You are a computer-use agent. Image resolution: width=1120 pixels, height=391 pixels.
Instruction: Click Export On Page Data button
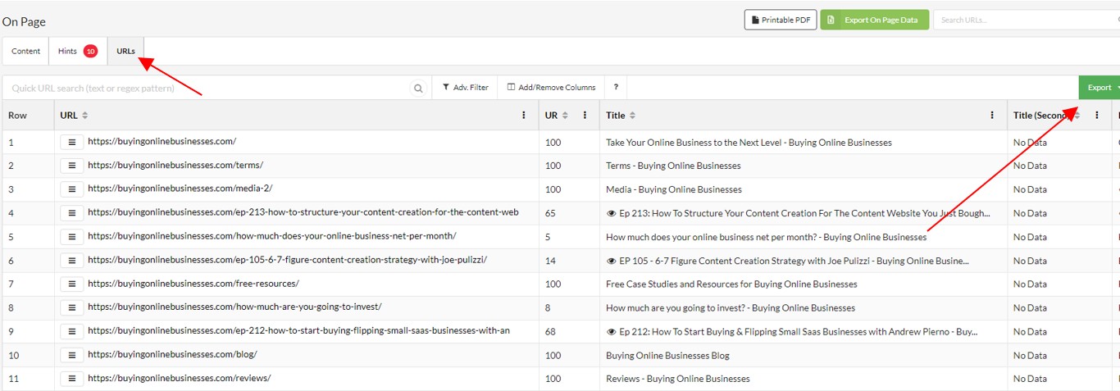coord(875,20)
